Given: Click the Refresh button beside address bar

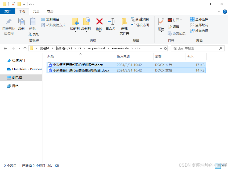Looking at the screenshot, I should [x=165, y=48].
